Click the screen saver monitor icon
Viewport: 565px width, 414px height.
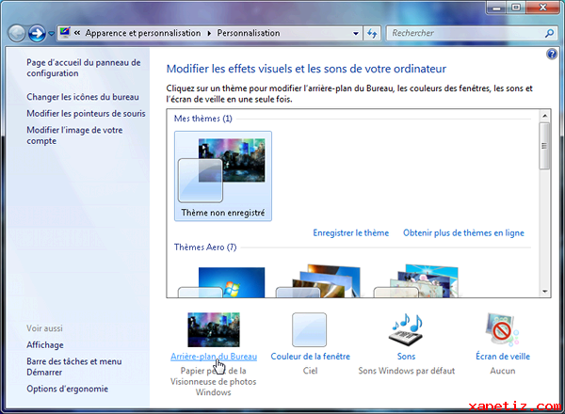point(502,329)
